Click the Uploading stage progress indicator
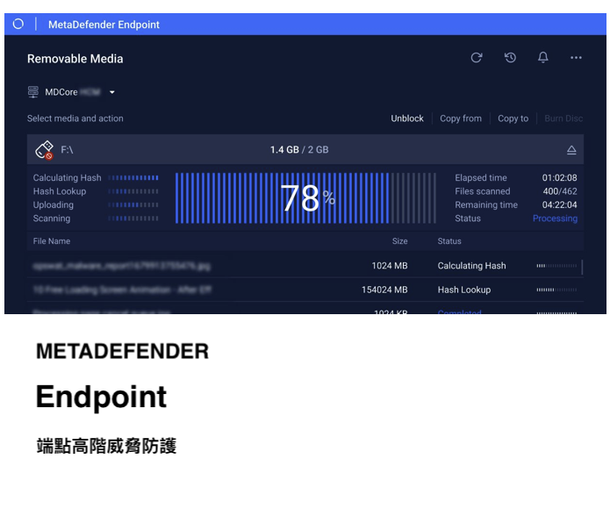 133,205
